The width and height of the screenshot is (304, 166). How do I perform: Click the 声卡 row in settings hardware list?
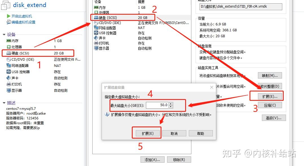(141, 38)
